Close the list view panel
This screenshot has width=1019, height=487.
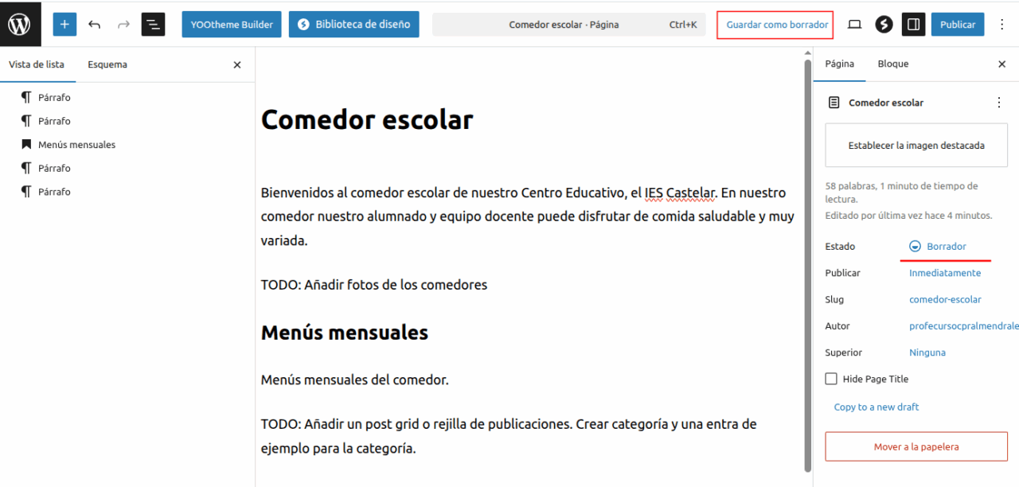236,65
